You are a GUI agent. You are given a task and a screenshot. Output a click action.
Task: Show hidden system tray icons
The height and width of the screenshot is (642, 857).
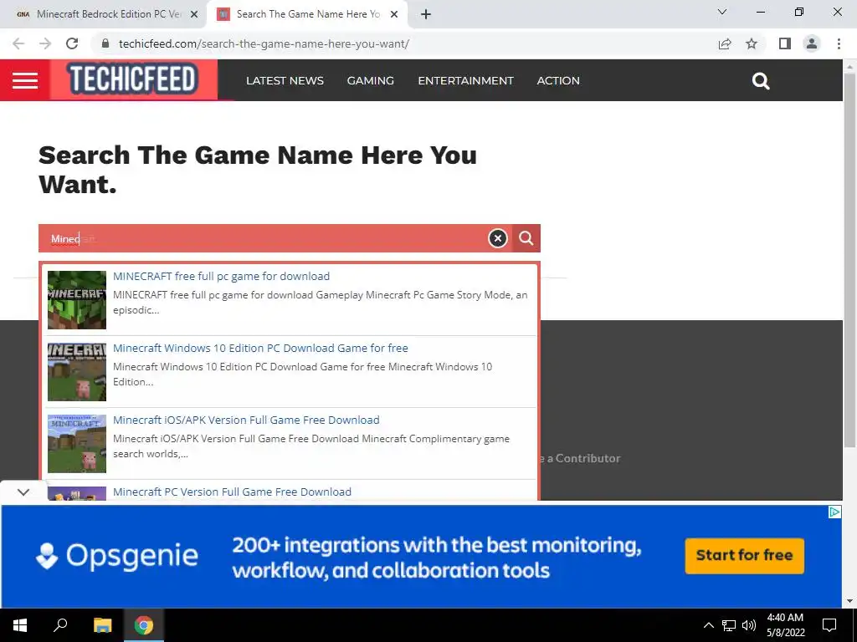(x=708, y=625)
